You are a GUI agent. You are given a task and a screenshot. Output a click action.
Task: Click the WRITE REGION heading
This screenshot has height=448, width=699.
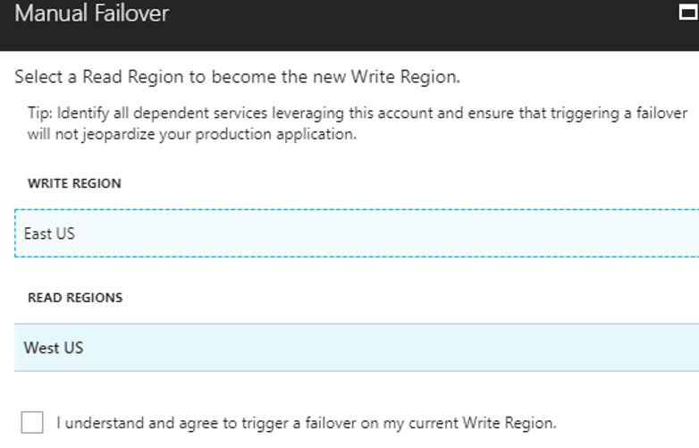click(x=74, y=183)
